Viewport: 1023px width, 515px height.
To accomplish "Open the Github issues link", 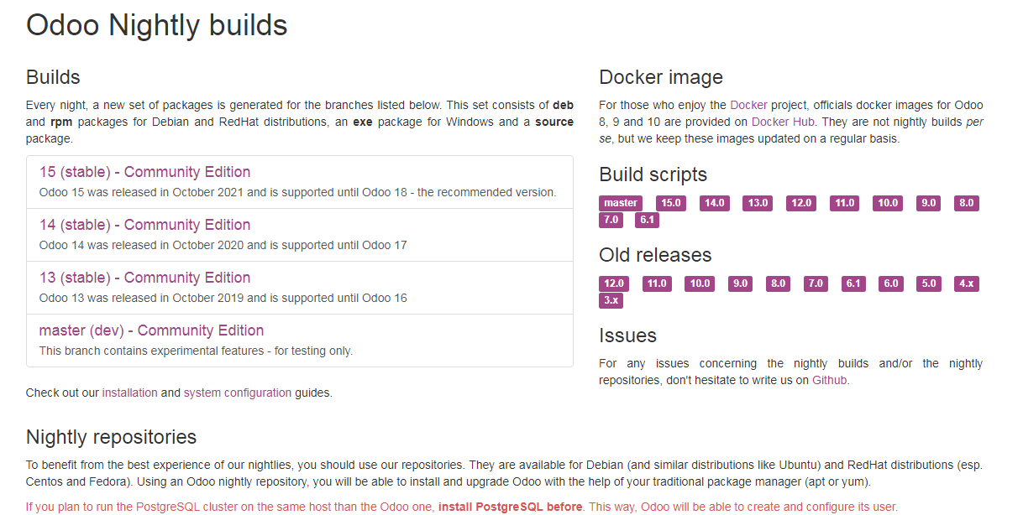I will [830, 380].
